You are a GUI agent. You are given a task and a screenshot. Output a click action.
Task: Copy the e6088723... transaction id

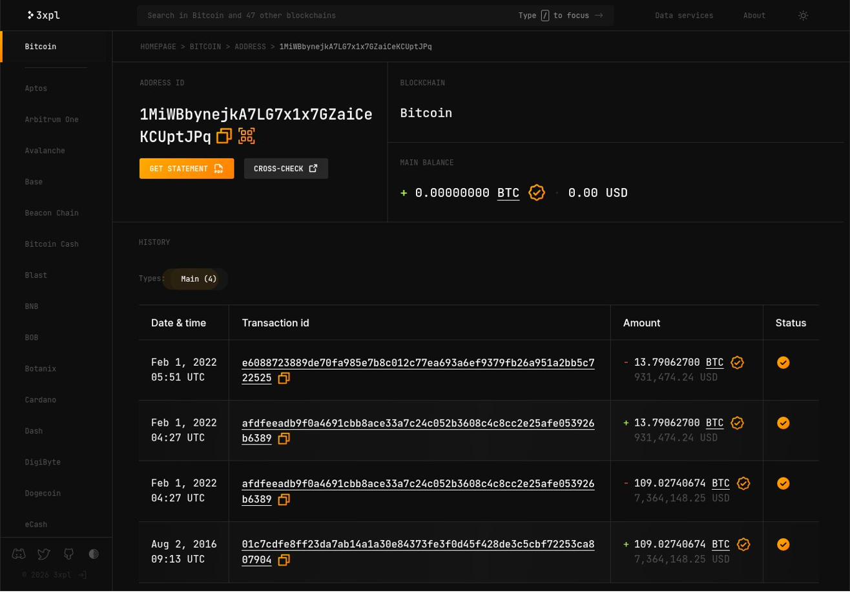[x=284, y=379]
